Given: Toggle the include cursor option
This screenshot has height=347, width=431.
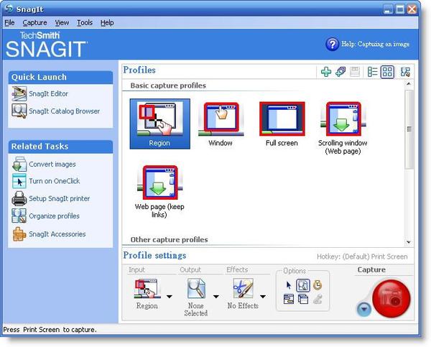Looking at the screenshot, I should 288,285.
